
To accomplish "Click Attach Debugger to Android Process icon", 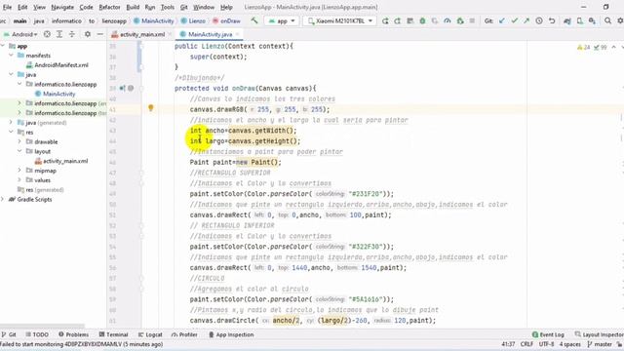I will pyautogui.click(x=460, y=20).
